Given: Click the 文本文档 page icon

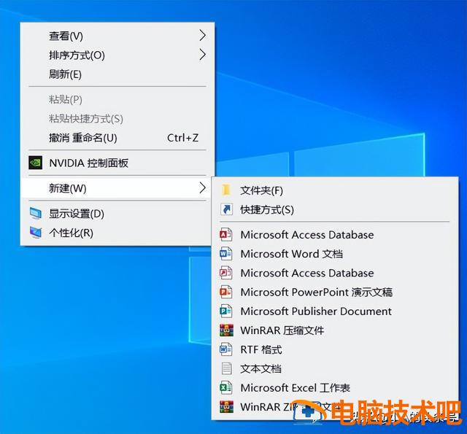Looking at the screenshot, I should (226, 368).
